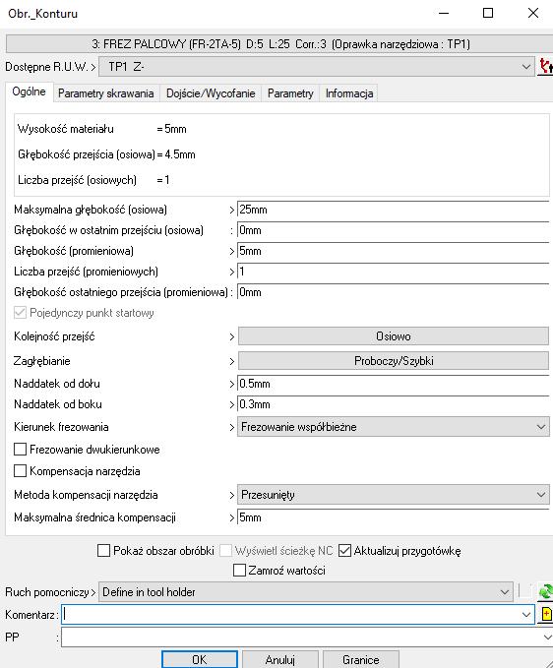Uncheck Aktualizuj przygotówkę
Image resolution: width=553 pixels, height=668 pixels.
[x=344, y=550]
